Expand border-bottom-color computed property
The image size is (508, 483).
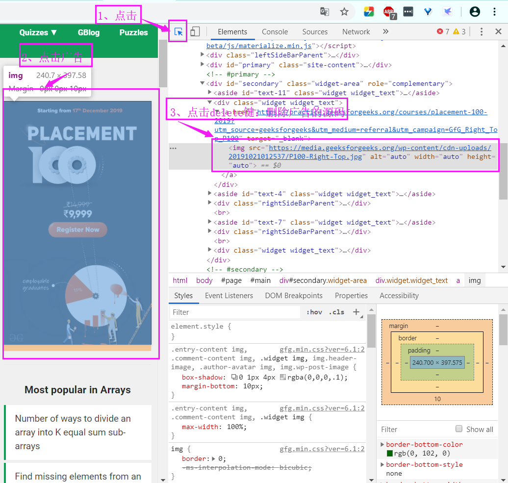pyautogui.click(x=382, y=444)
